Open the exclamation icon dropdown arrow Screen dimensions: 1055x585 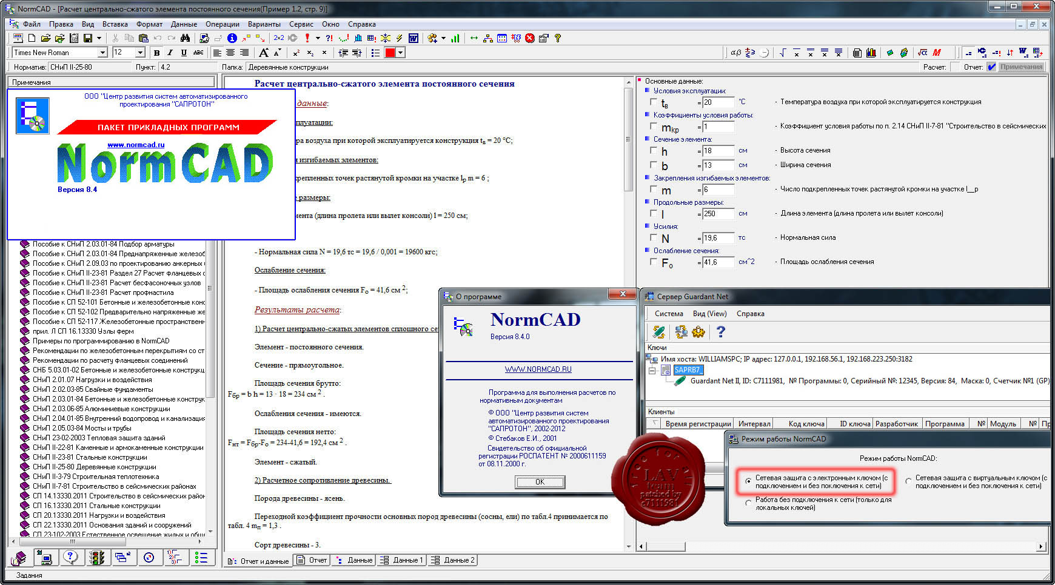(318, 38)
